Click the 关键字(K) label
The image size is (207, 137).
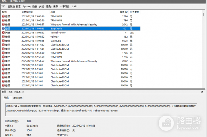pos(62,135)
